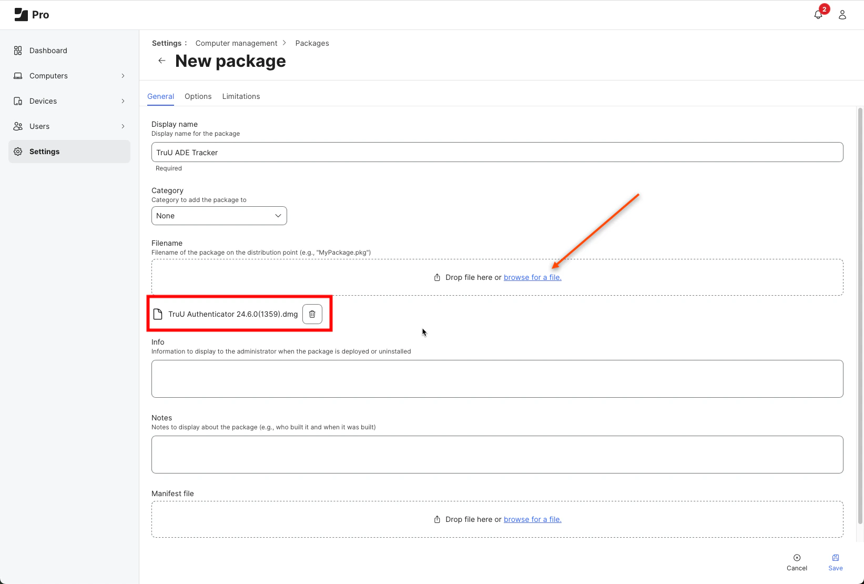Click the Save floppy disk icon
Viewport: 864px width, 584px height.
tap(836, 558)
